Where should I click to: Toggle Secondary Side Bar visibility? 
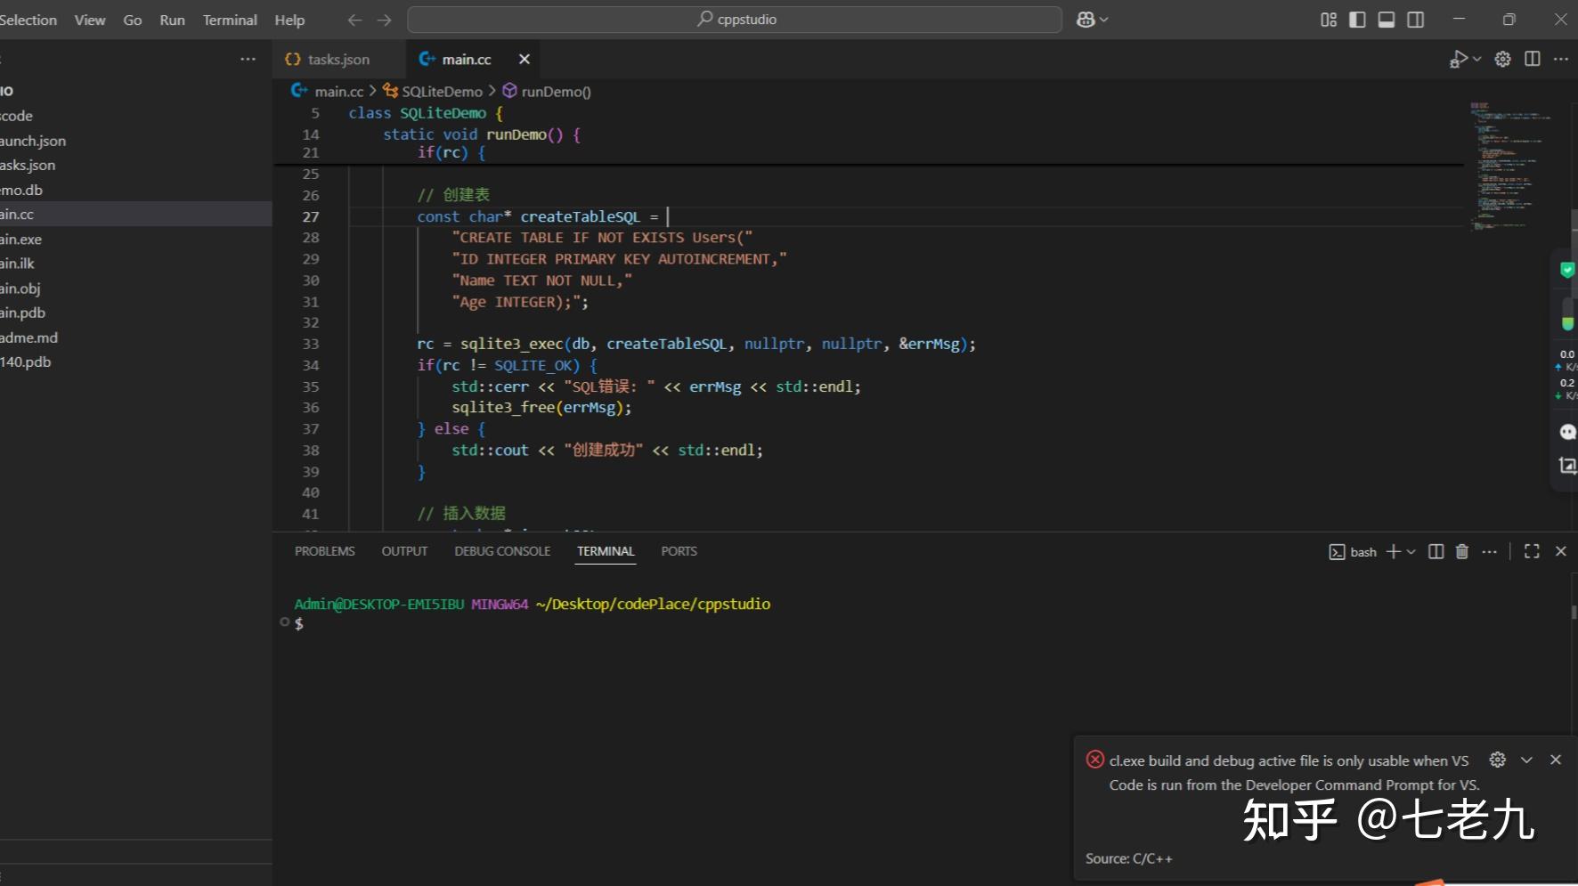1415,20
